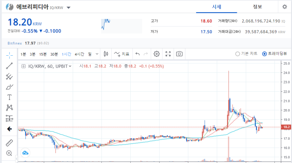Image resolution: width=292 pixels, height=163 pixels.
Task: Select the zoom in tool
Action: pos(9,153)
